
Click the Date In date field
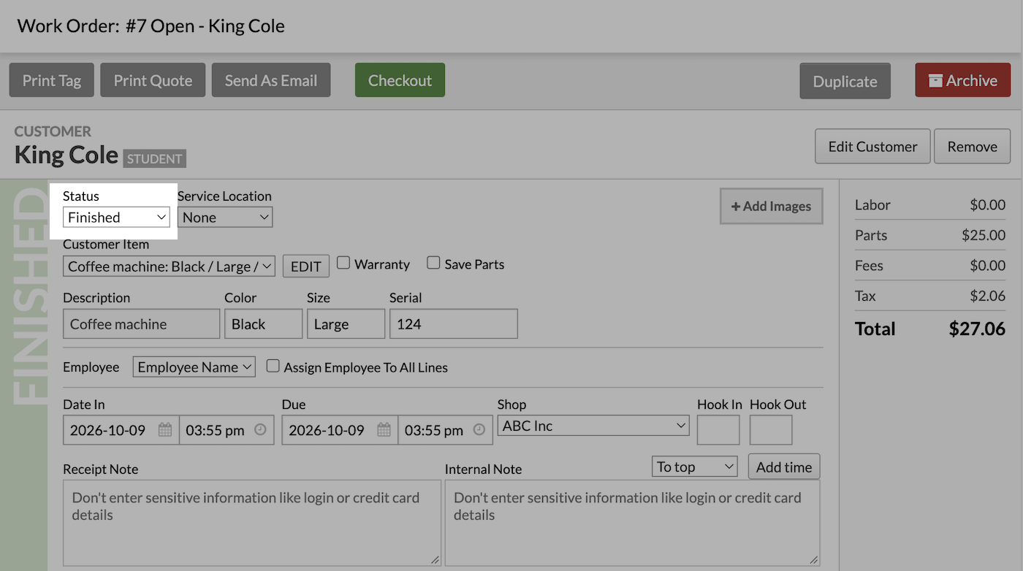(x=121, y=430)
